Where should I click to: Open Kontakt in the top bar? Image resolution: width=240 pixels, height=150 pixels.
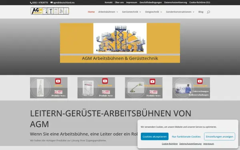click(108, 2)
